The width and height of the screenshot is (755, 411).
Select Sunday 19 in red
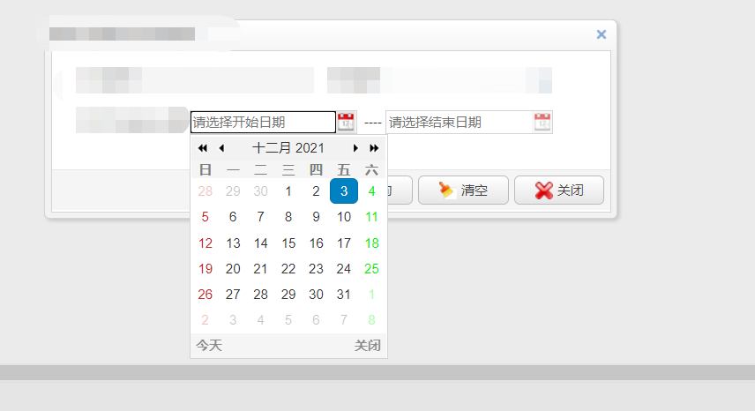(x=206, y=268)
